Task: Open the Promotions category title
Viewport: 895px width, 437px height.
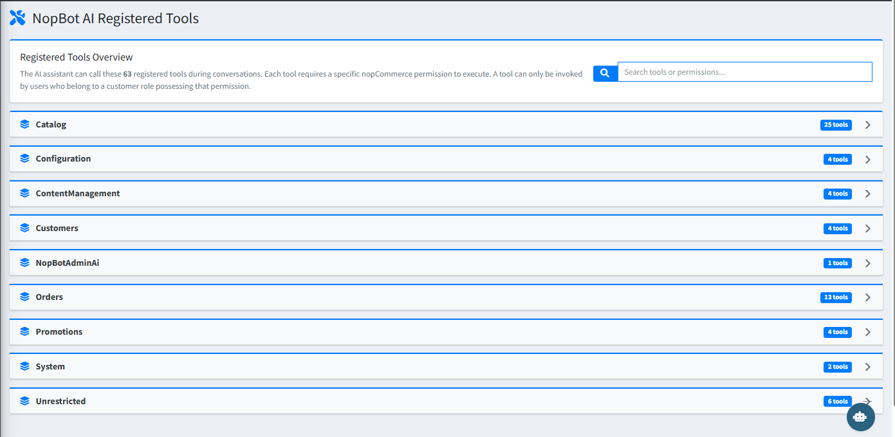Action: coord(59,331)
